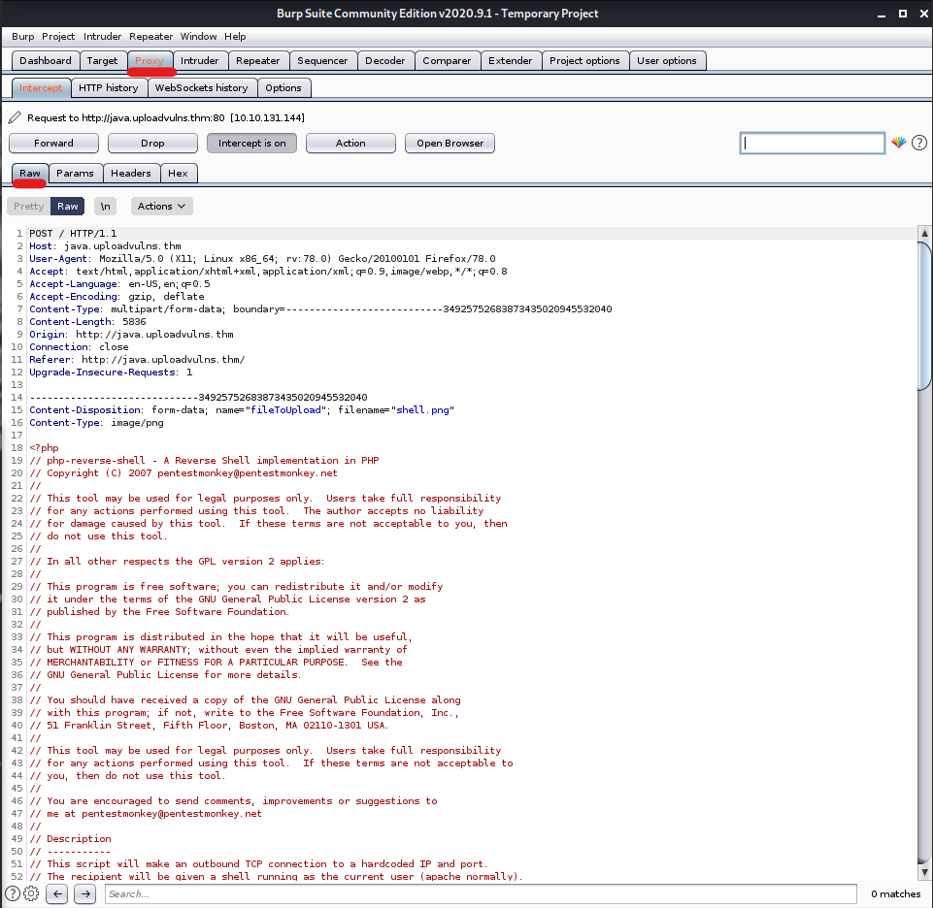Screen dimensions: 933x908
Task: Click the Open Browser button
Action: [450, 144]
